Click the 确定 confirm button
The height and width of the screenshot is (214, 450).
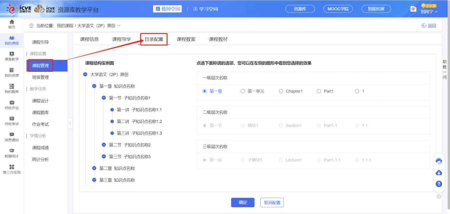pos(243,202)
